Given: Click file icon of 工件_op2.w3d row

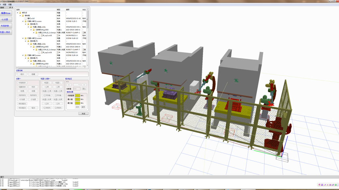Looking at the screenshot, I should coord(39,53).
